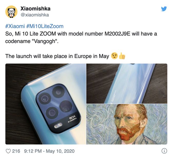Click the thumbs up emoji
This screenshot has width=172, height=156.
tap(122, 56)
